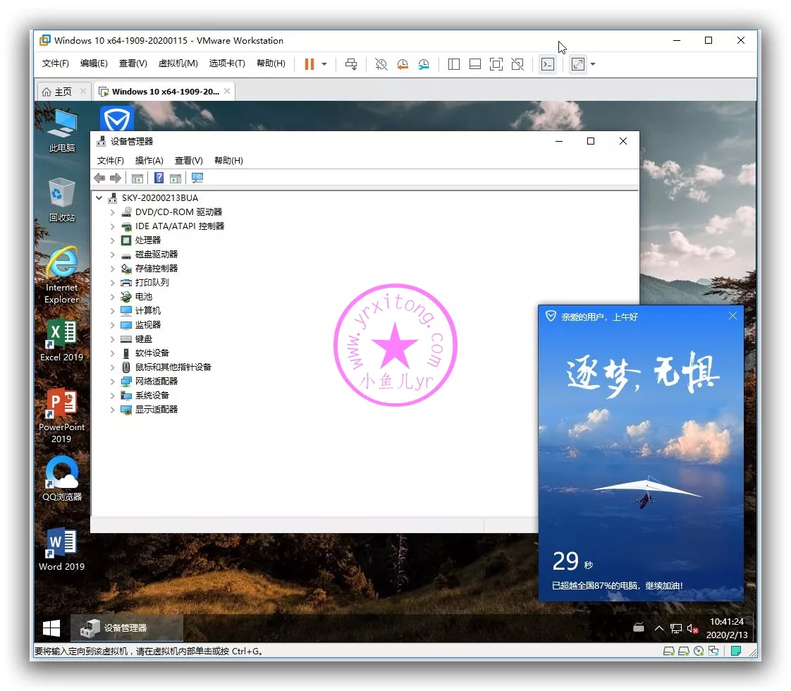Image resolution: width=791 pixels, height=691 pixels.
Task: Expand the 网络适配器 tree node
Action: click(112, 381)
